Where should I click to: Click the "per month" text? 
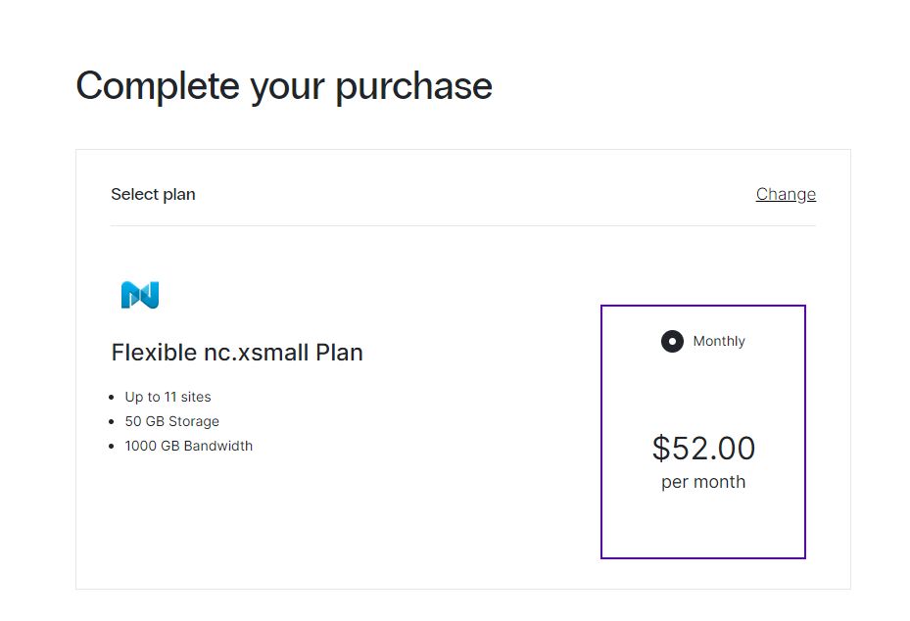coord(703,482)
